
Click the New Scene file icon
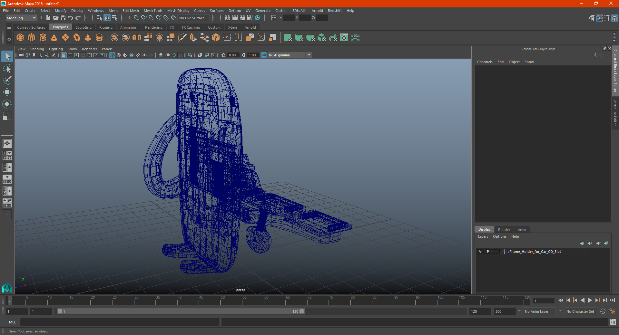[48, 18]
